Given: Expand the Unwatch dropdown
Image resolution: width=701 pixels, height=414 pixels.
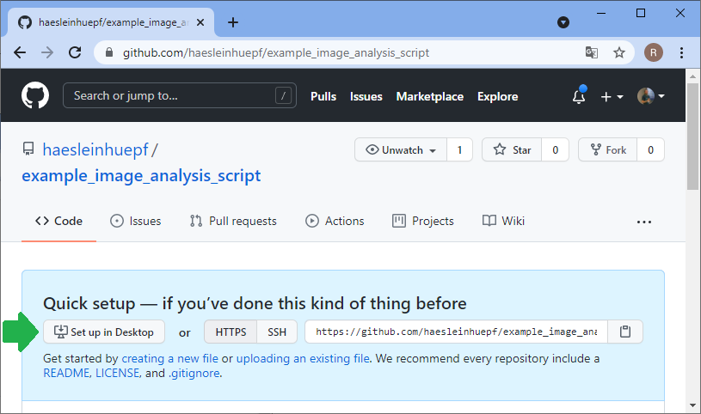Looking at the screenshot, I should [401, 149].
